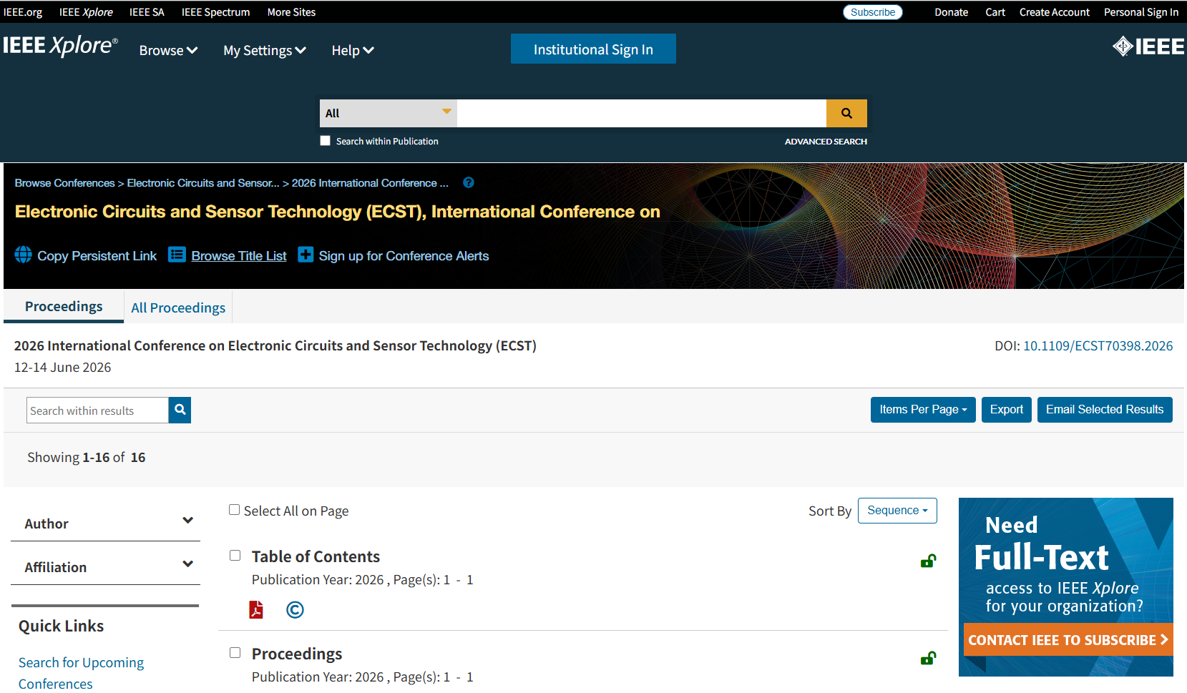Click Browse Conferences breadcrumb

65,183
